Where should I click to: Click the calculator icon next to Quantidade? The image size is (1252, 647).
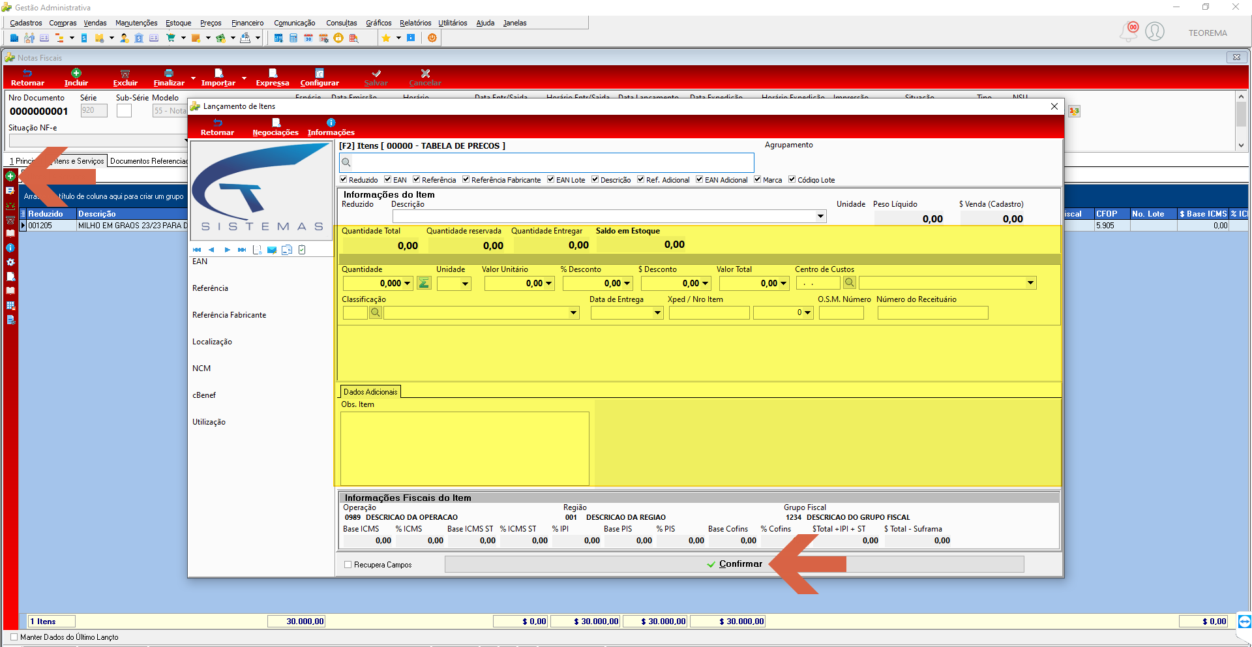coord(424,282)
